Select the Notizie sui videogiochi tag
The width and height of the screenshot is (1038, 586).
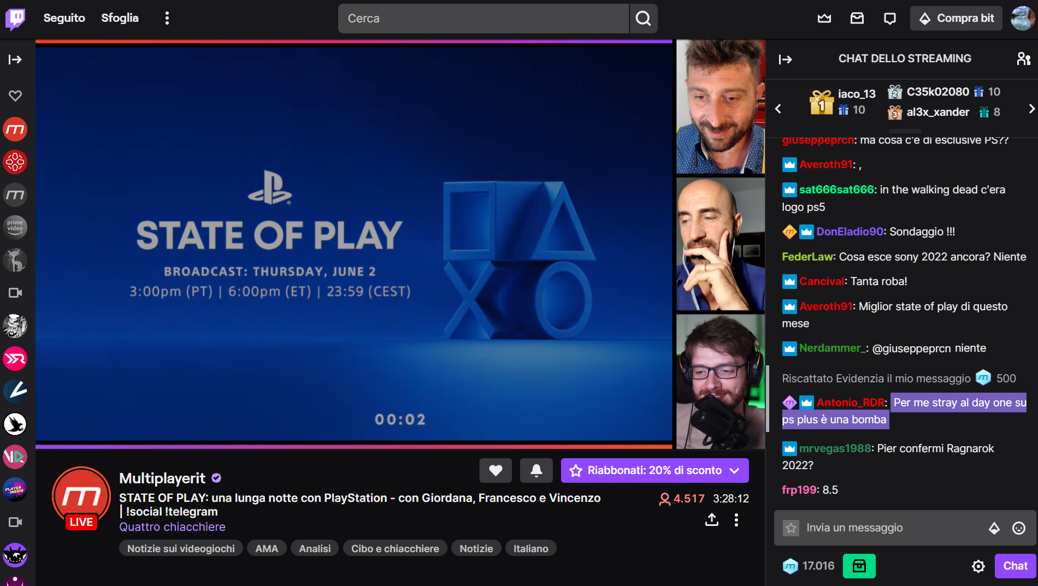[181, 548]
